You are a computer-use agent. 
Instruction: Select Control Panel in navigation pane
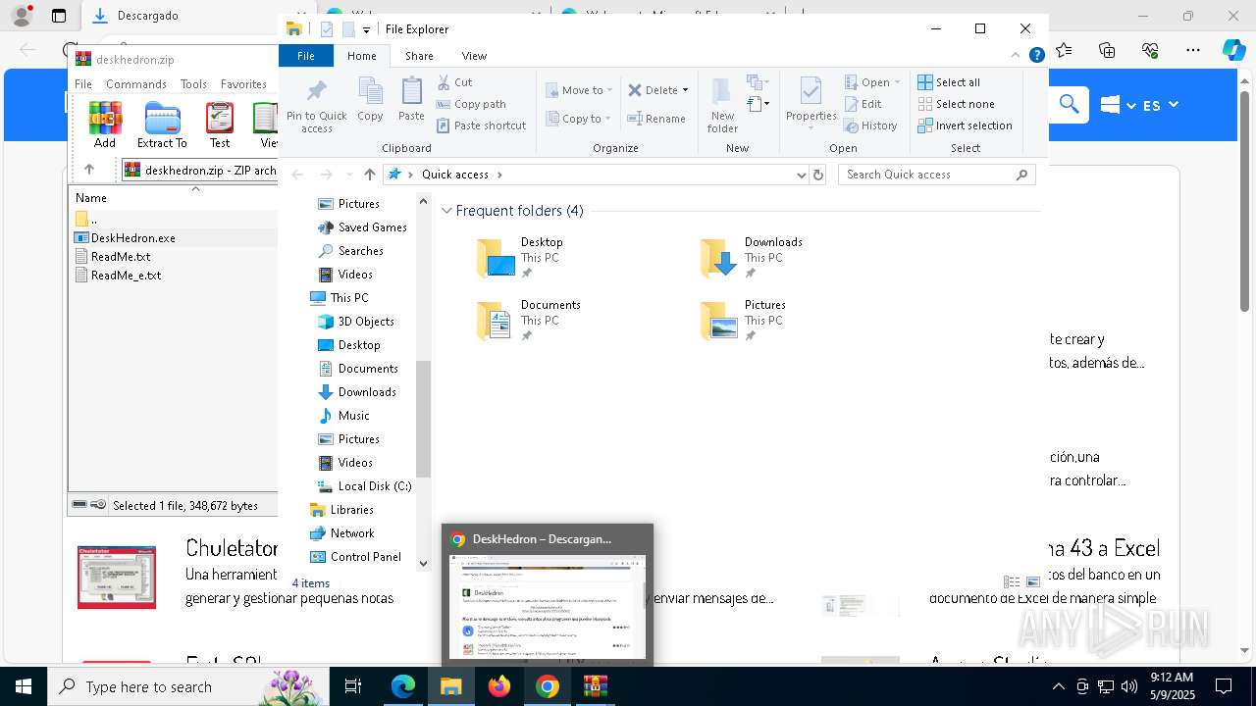tap(355, 557)
